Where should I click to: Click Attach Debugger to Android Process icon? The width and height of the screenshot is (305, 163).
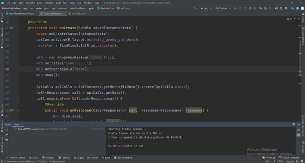265,8
